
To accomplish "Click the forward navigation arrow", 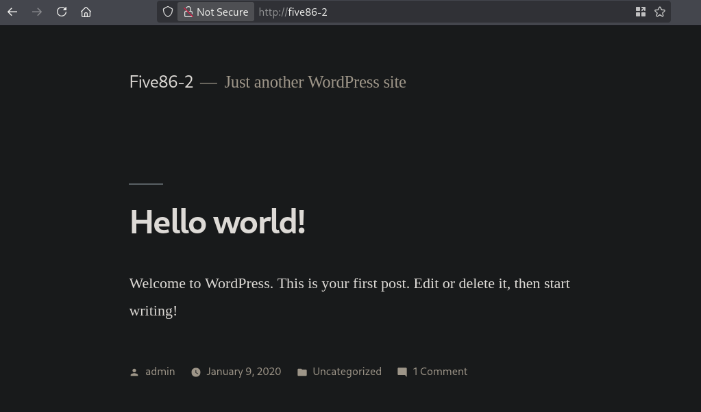I will coord(37,12).
